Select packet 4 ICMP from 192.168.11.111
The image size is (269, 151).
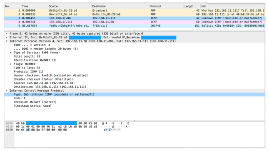click(134, 22)
